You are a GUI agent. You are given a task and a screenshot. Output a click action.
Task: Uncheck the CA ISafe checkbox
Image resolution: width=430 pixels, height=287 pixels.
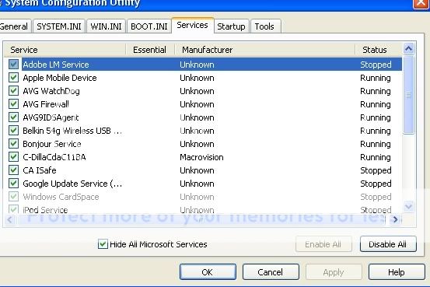pyautogui.click(x=13, y=170)
